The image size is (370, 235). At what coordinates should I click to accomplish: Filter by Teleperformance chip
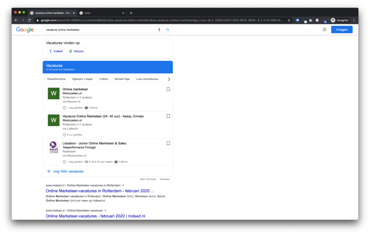[x=56, y=79]
